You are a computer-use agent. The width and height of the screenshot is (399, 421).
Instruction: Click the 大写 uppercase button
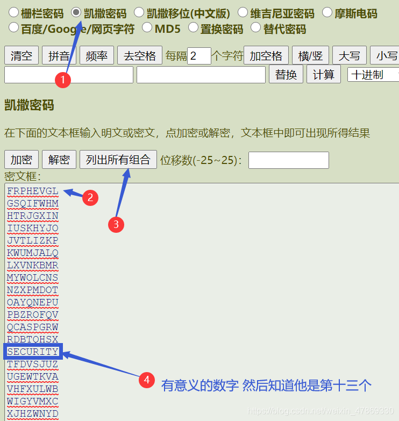350,55
